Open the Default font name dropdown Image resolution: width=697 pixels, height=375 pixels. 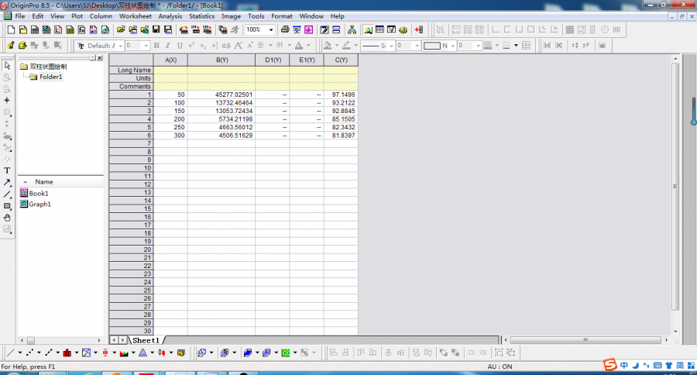[x=119, y=46]
